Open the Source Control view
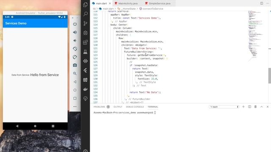This screenshot has width=271, height=152. point(86,24)
